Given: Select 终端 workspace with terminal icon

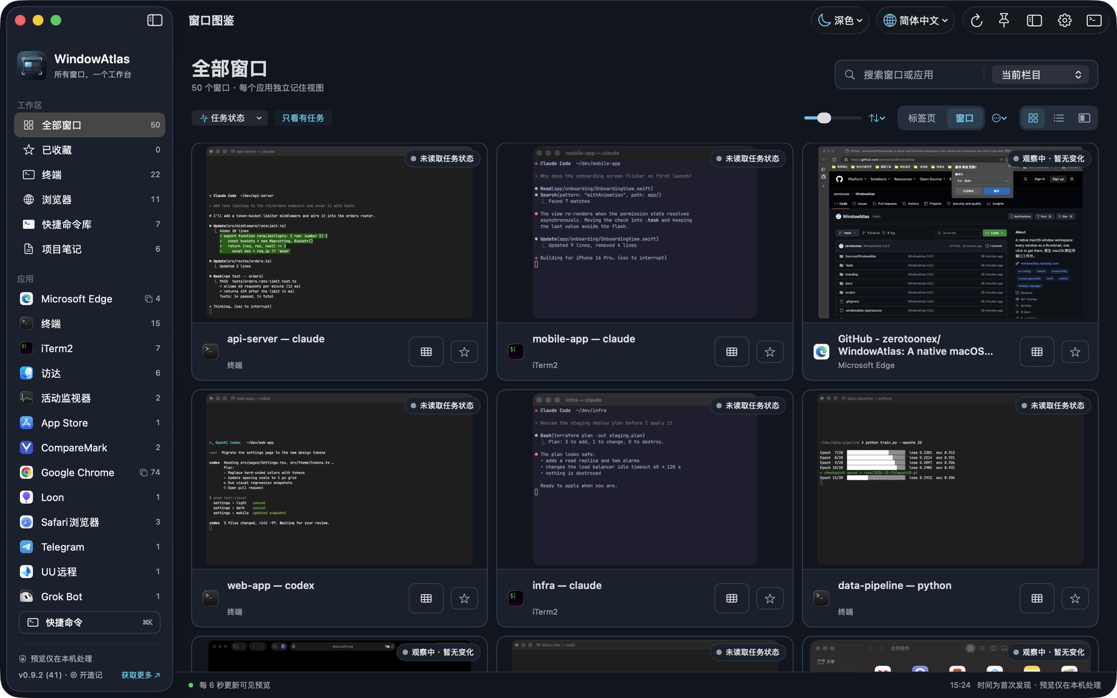Looking at the screenshot, I should 89,174.
